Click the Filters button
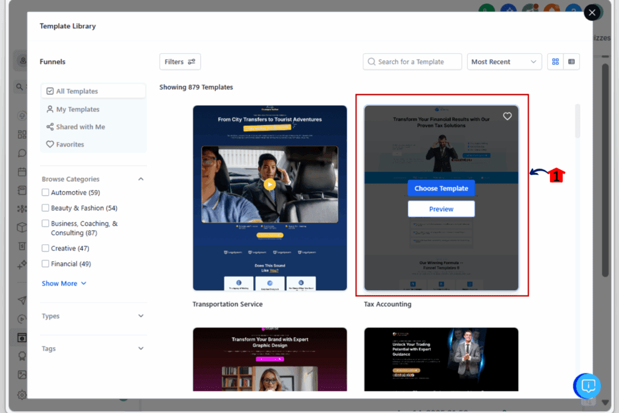 pyautogui.click(x=180, y=62)
